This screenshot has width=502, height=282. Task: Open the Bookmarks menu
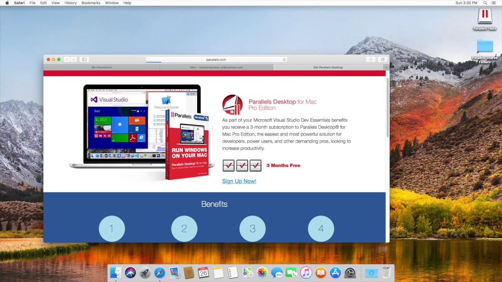point(91,3)
